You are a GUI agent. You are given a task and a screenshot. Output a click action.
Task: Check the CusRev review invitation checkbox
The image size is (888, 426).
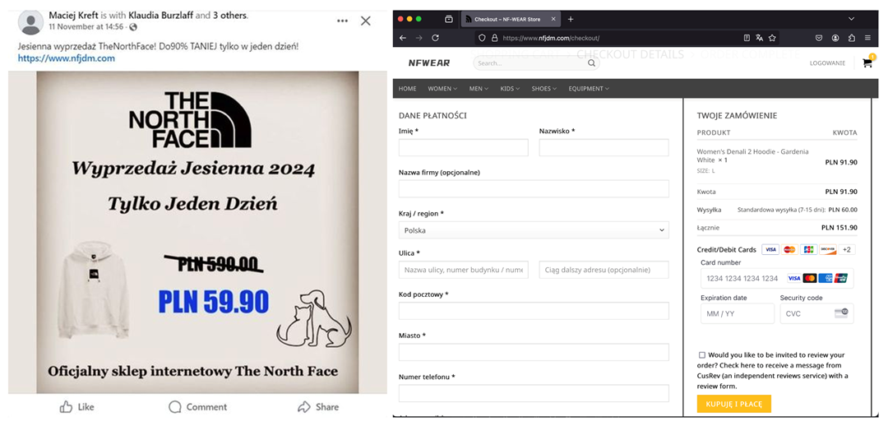click(x=701, y=355)
